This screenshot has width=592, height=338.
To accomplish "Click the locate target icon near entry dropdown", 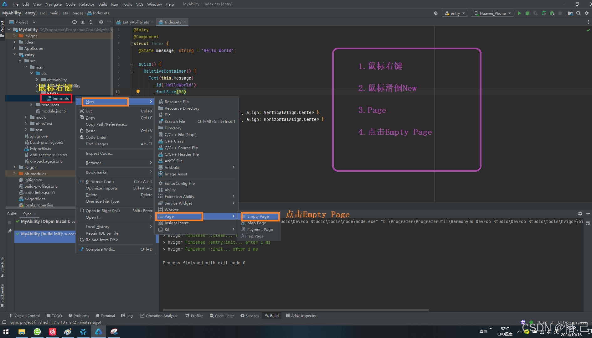I will coord(435,13).
